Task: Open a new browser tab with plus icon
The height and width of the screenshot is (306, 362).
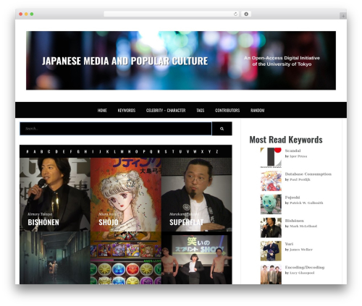Action: 343,16
